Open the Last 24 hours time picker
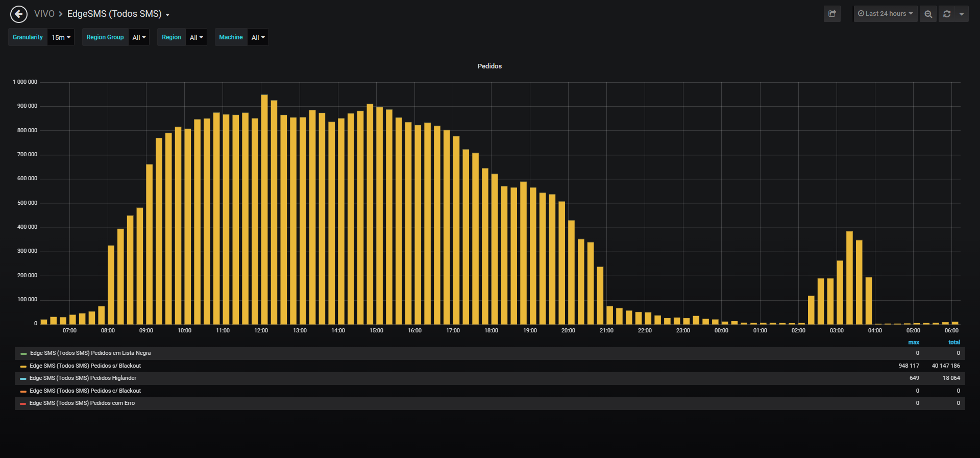 886,14
